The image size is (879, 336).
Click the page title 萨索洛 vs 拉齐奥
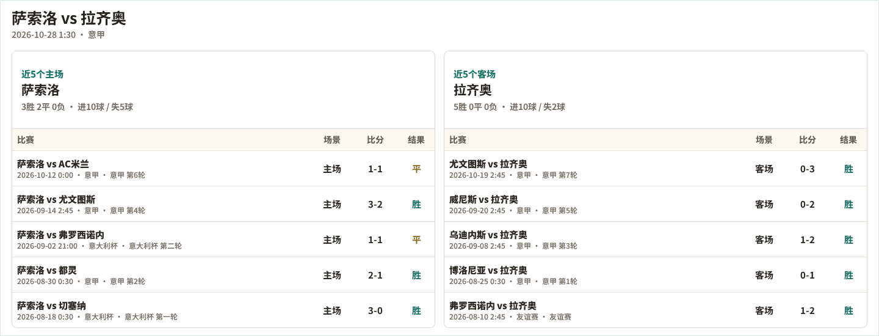[69, 18]
